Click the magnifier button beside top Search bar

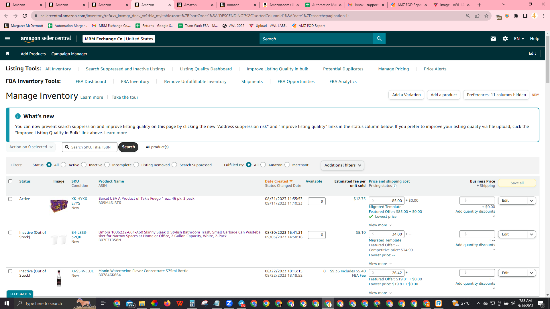[x=379, y=39]
